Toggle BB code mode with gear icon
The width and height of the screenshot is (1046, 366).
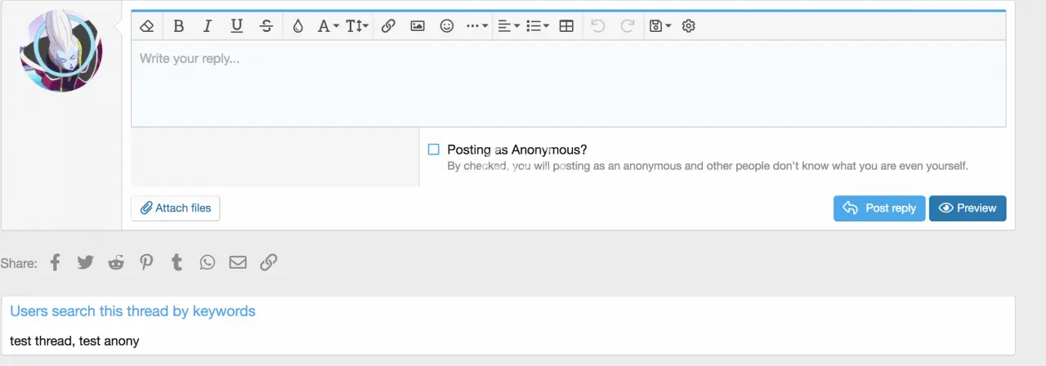689,26
